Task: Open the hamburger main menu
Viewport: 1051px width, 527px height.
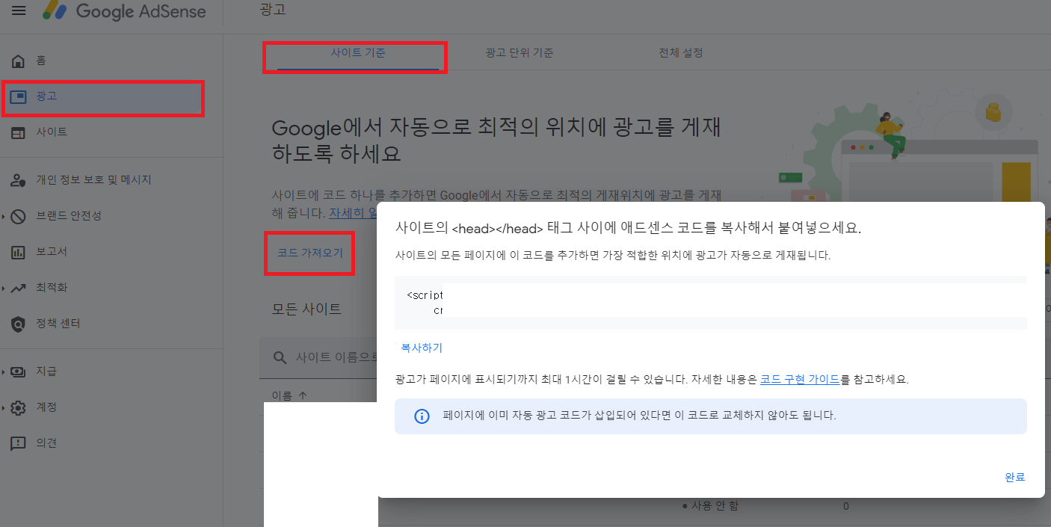Action: pos(19,10)
